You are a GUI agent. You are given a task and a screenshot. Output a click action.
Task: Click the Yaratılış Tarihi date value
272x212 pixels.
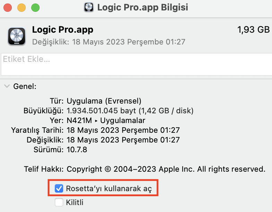(x=123, y=130)
